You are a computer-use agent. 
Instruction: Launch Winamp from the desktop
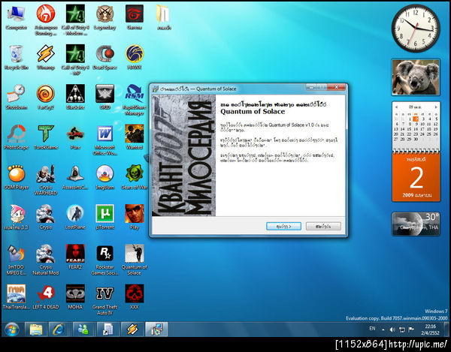46,58
